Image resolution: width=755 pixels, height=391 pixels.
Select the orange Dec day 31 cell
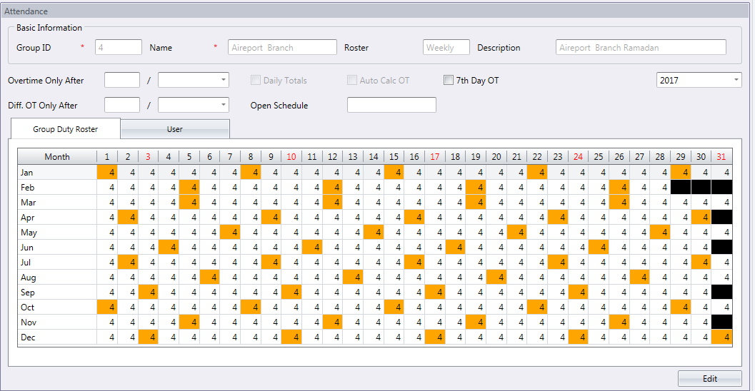point(721,337)
